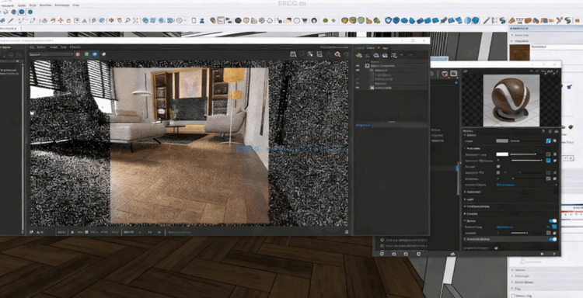Collapse the Diffuse section in Asset Editor
Screen dimensions: 583x298
click(465, 136)
